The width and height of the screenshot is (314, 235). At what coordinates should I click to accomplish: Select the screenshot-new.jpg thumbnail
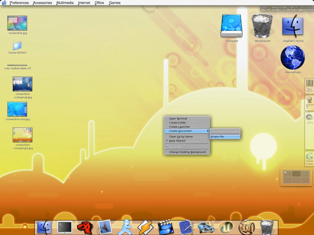(x=17, y=109)
